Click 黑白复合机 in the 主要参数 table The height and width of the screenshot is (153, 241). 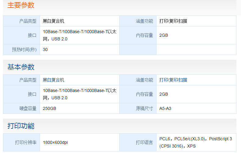coord(53,21)
